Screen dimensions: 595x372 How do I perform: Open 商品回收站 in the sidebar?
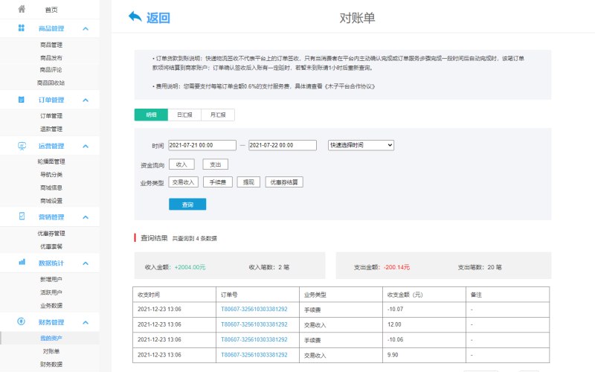coord(51,83)
